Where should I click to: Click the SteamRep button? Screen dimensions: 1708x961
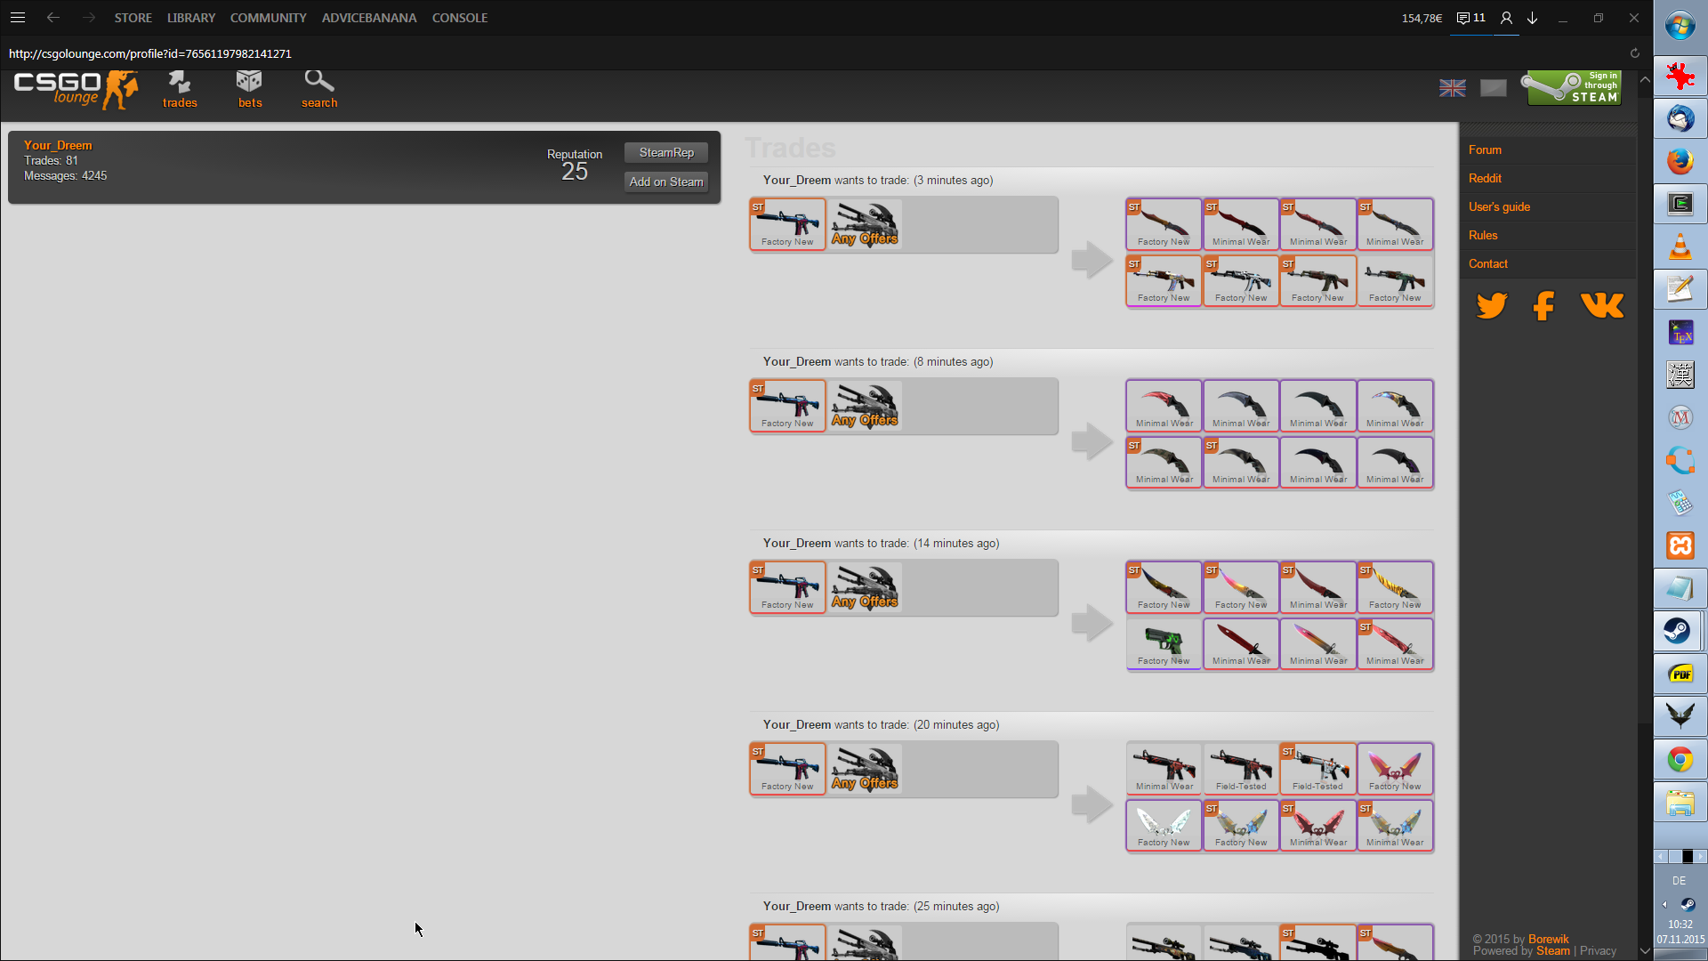[666, 153]
